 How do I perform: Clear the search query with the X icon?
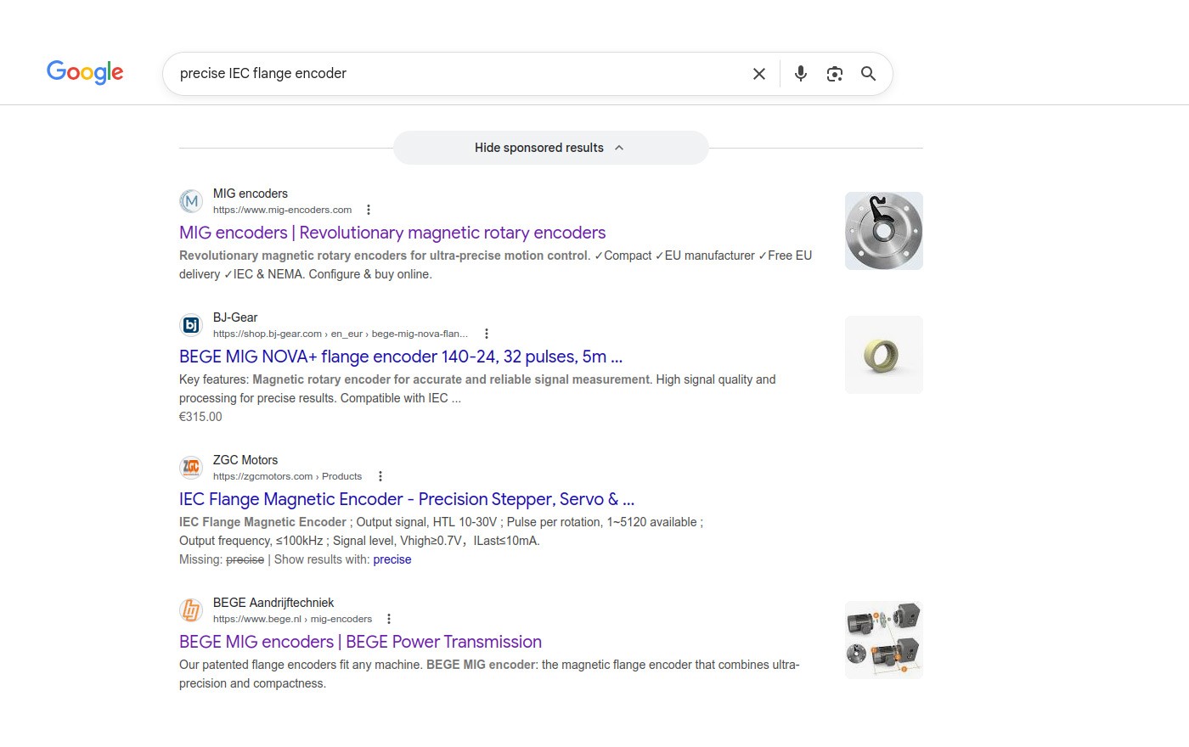point(759,74)
